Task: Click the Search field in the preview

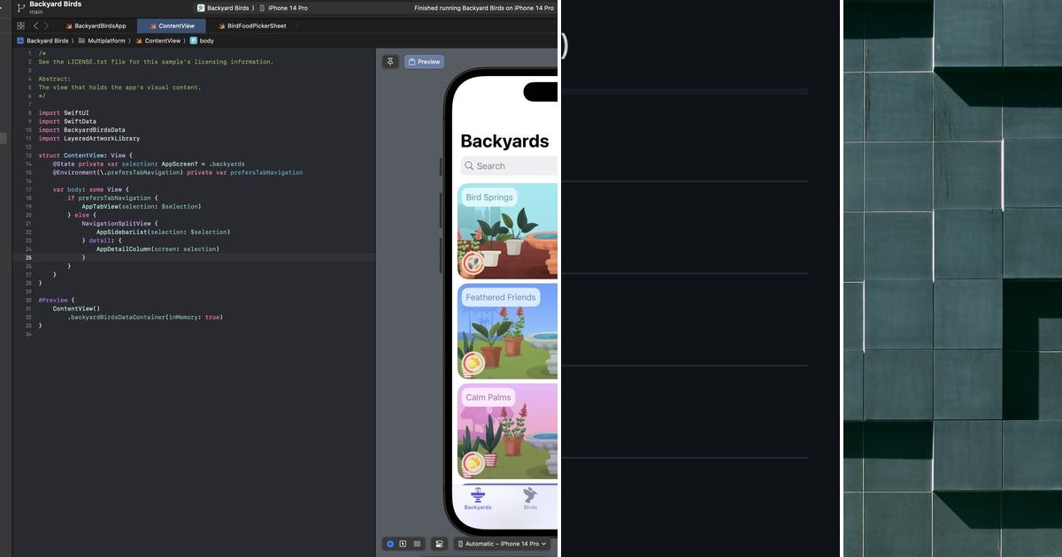Action: click(507, 165)
